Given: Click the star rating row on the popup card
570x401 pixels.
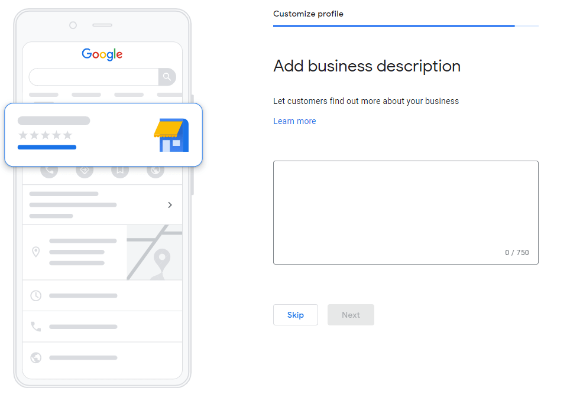Looking at the screenshot, I should 45,135.
